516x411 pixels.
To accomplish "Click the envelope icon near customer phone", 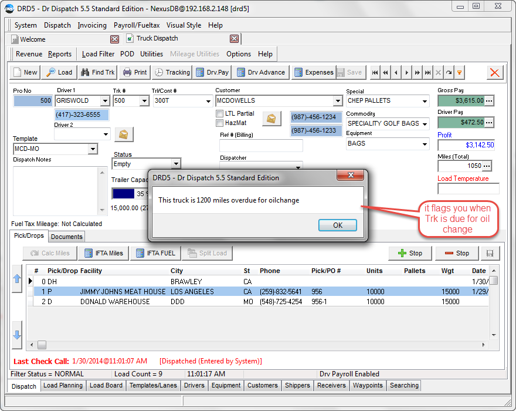I will [x=271, y=119].
